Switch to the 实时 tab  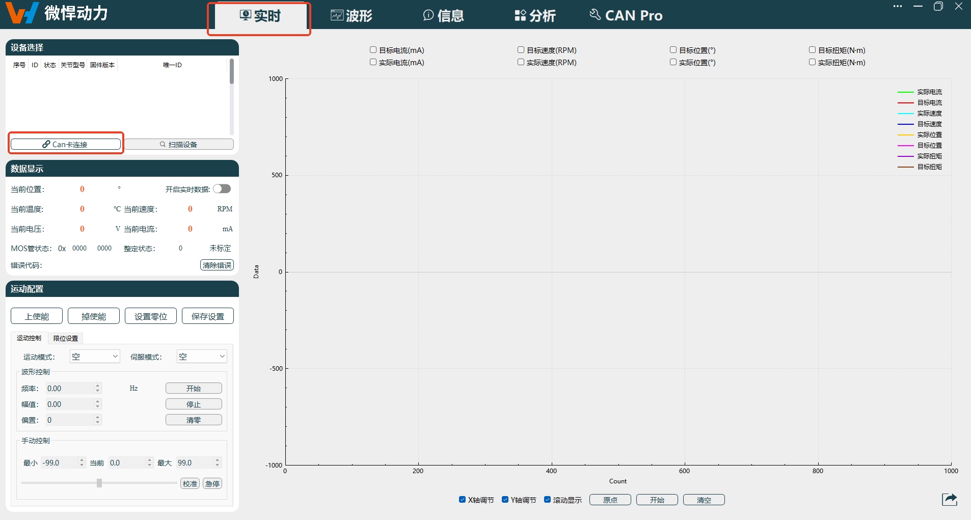click(x=260, y=16)
